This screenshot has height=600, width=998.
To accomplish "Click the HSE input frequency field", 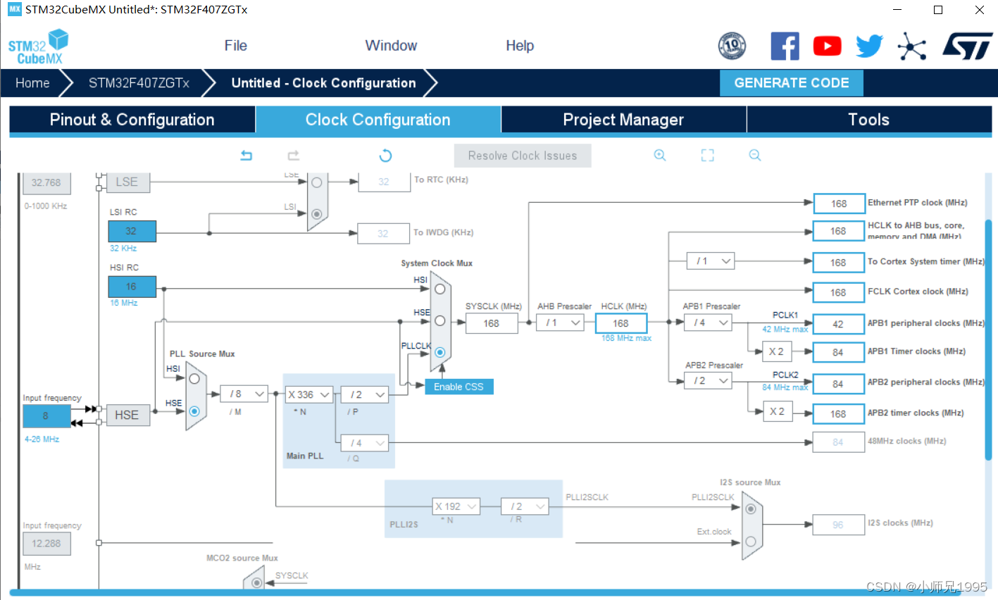I will pyautogui.click(x=46, y=416).
